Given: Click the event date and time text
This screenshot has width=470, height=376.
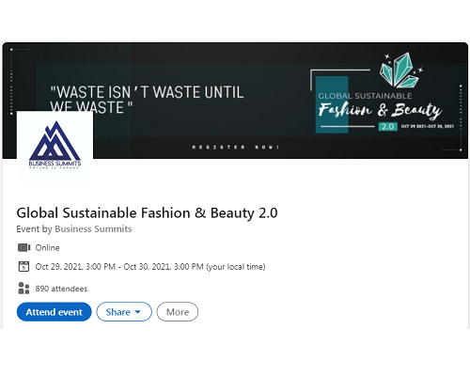Looking at the screenshot, I should pos(150,267).
